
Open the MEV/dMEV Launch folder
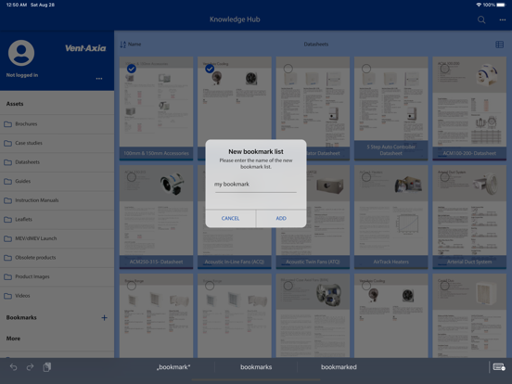coord(58,238)
